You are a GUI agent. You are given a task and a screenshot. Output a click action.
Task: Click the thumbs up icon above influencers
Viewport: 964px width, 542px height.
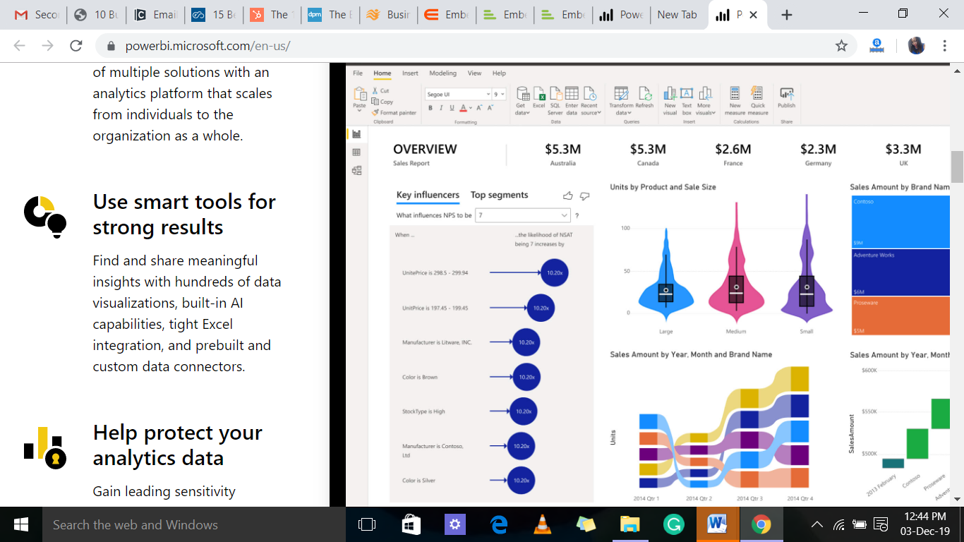(x=567, y=196)
